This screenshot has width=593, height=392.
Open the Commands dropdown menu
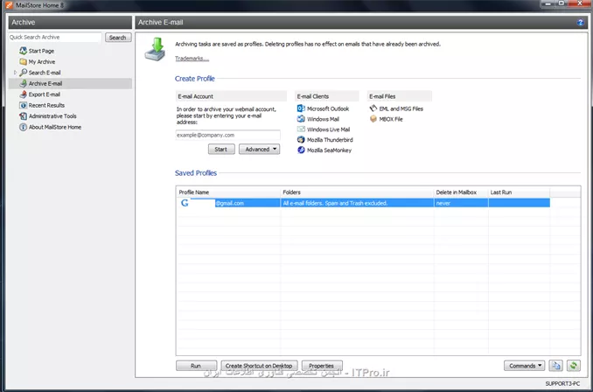[524, 366]
